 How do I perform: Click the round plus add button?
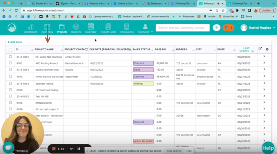[217, 27]
